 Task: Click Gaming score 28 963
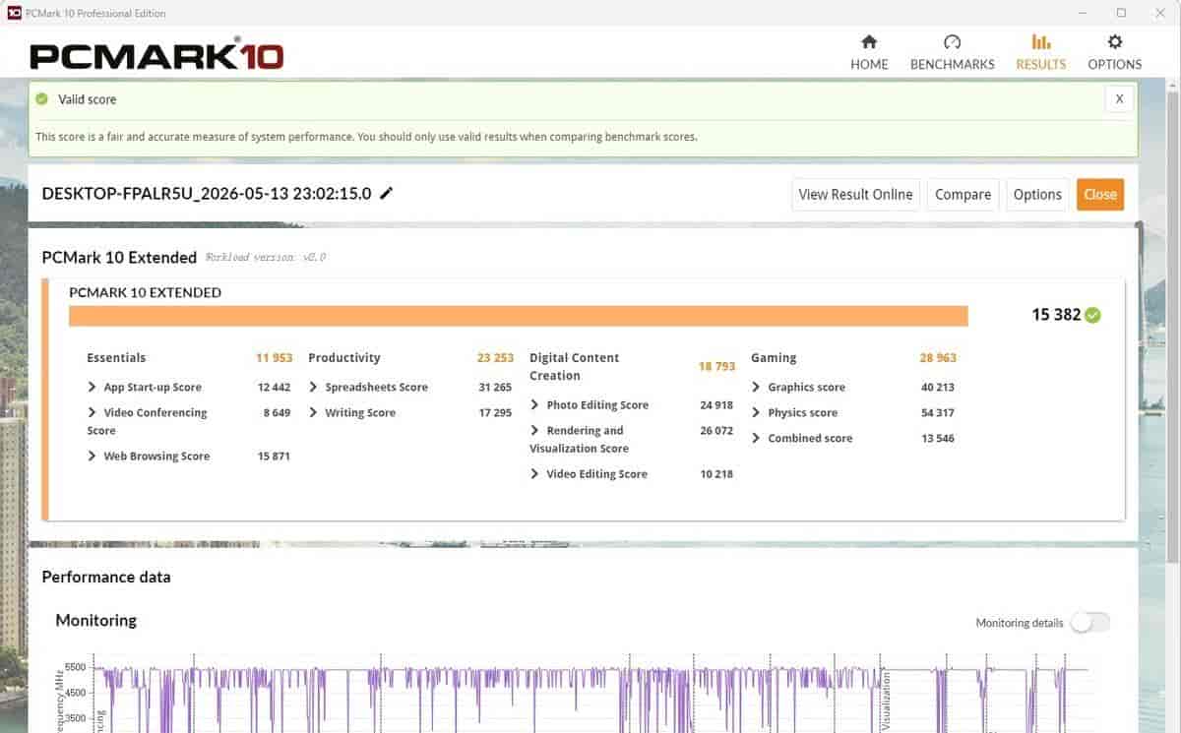click(938, 358)
